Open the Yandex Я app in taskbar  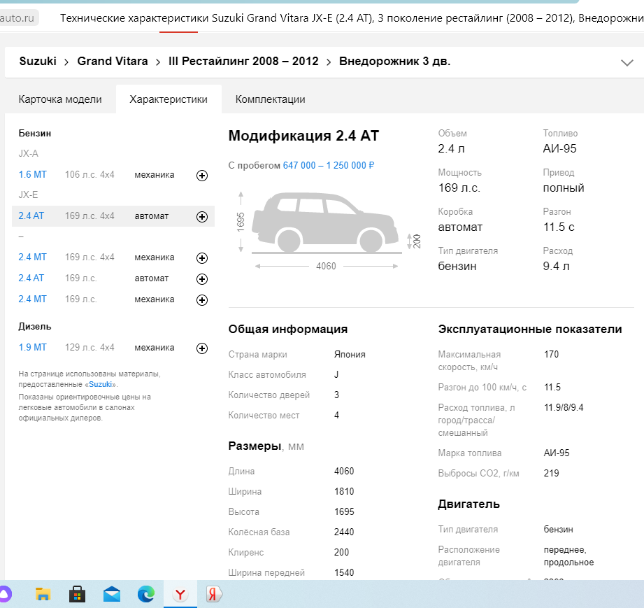(213, 594)
